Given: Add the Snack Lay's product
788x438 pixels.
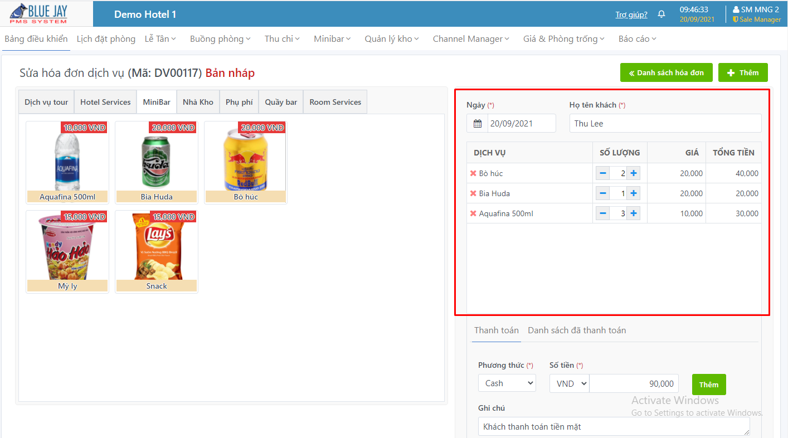Looking at the screenshot, I should tap(157, 251).
